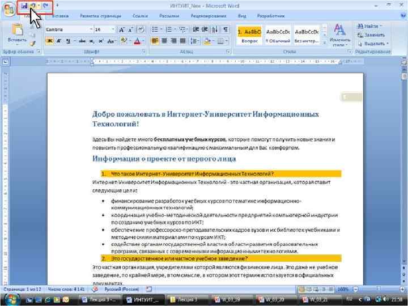The width and height of the screenshot is (408, 306).
Task: Toggle the Show/Hide paragraph marks (¶) button
Action: [x=226, y=29]
